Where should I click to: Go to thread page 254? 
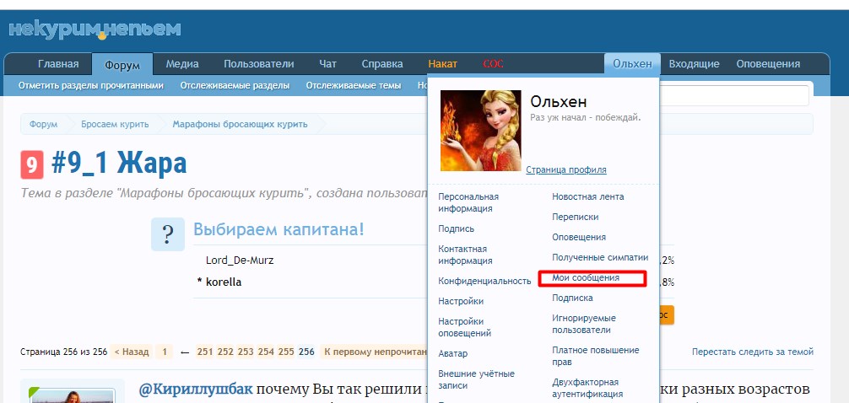click(265, 352)
